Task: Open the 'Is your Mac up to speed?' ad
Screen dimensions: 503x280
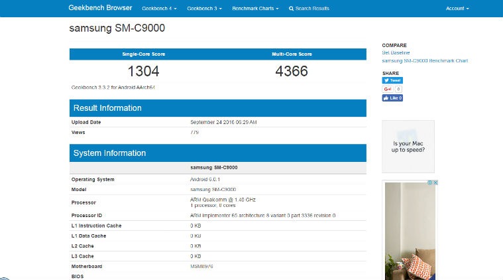Action: coord(408,147)
